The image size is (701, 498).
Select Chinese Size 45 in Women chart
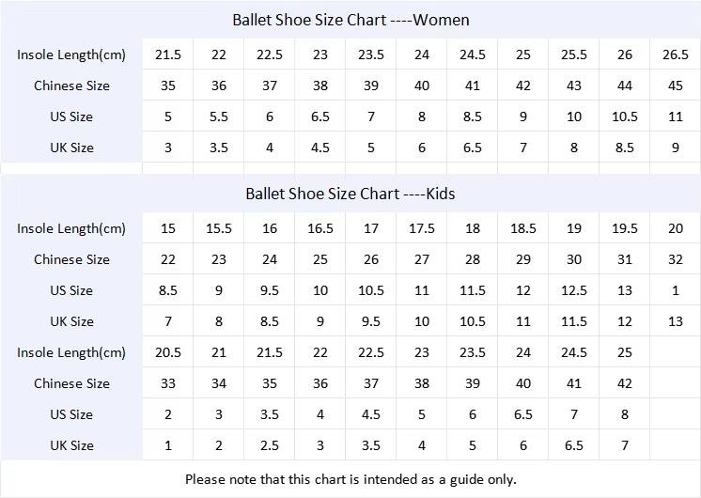coord(676,86)
